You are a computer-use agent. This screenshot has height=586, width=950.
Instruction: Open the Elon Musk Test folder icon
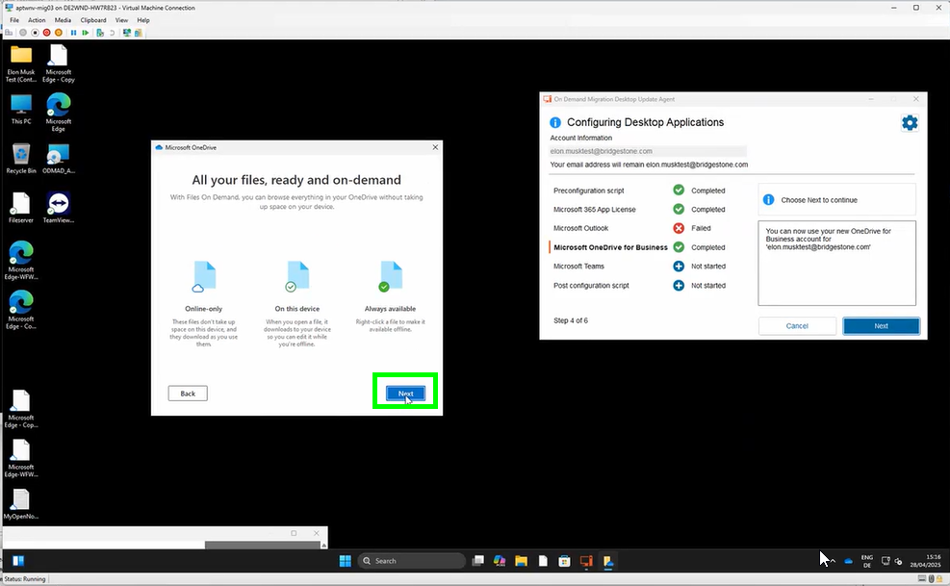pos(21,63)
